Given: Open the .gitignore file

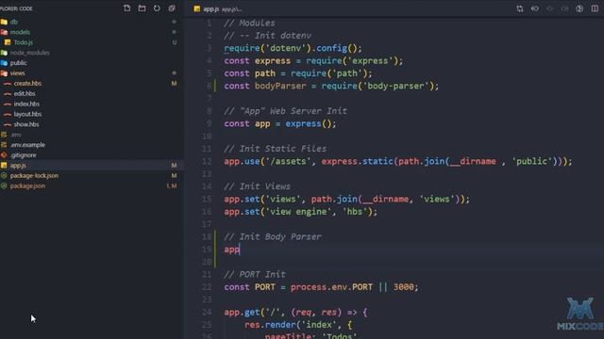Looking at the screenshot, I should coord(23,155).
